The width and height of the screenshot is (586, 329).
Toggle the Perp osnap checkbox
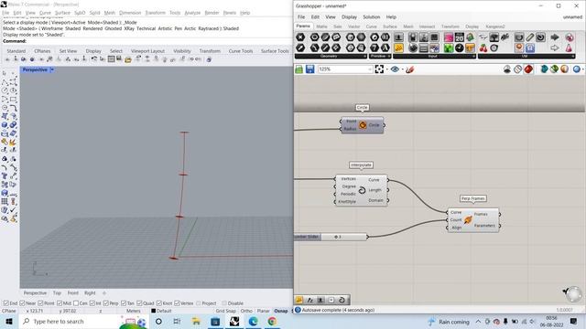[x=106, y=303]
